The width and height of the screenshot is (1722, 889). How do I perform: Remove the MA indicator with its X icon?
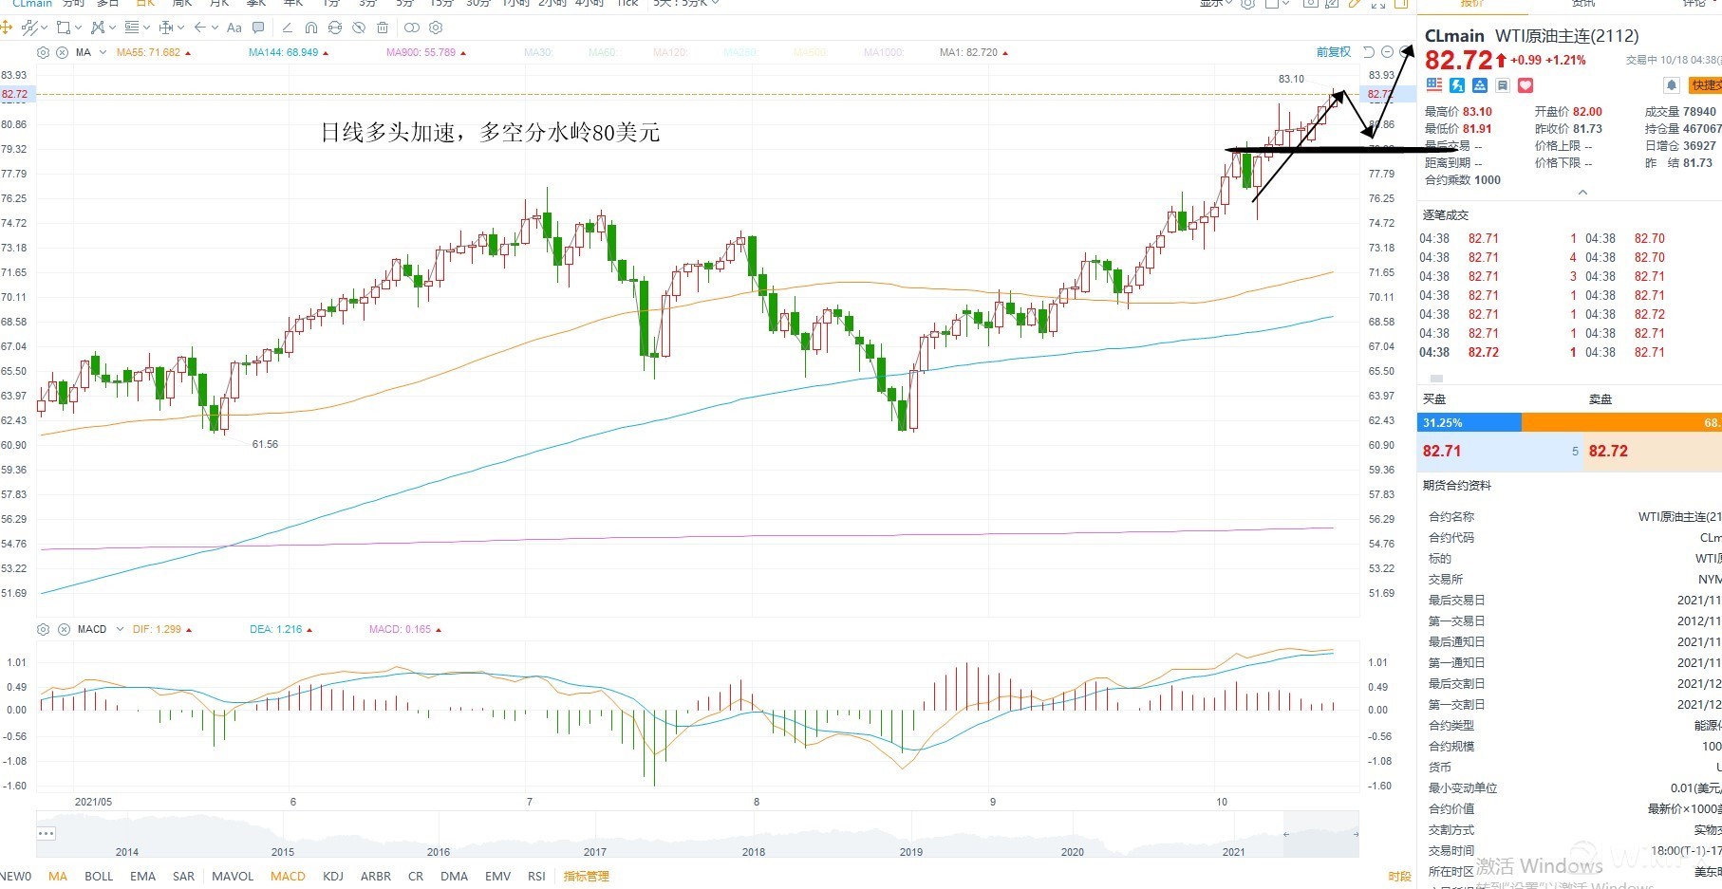pyautogui.click(x=63, y=52)
